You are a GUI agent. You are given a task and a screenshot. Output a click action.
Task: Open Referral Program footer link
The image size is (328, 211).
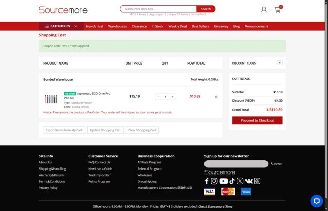point(150,169)
